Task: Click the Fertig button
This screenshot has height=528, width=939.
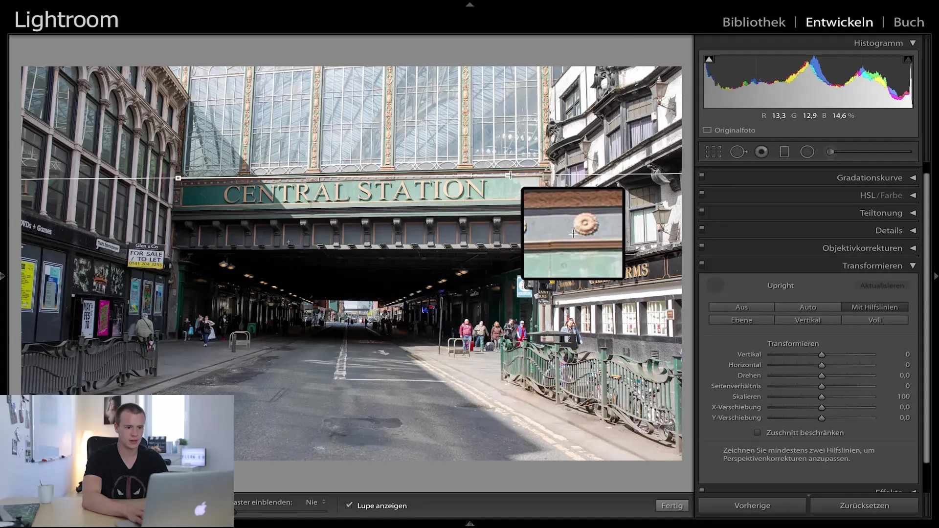Action: [672, 506]
